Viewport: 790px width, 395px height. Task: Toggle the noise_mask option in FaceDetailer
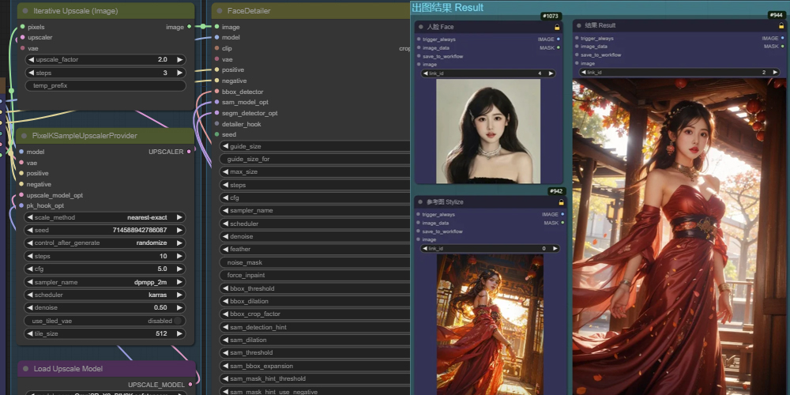pyautogui.click(x=315, y=262)
